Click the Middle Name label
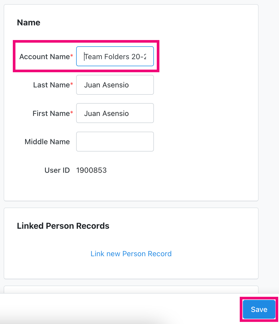279x324 pixels. point(47,142)
